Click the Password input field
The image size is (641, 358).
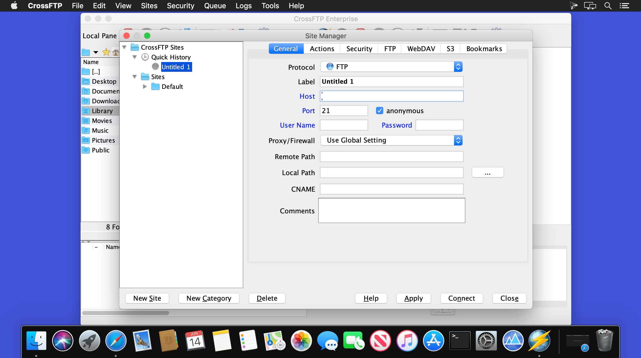(440, 125)
